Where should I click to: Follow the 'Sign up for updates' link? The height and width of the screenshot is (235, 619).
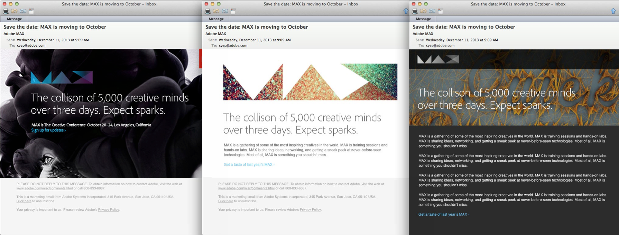48,130
